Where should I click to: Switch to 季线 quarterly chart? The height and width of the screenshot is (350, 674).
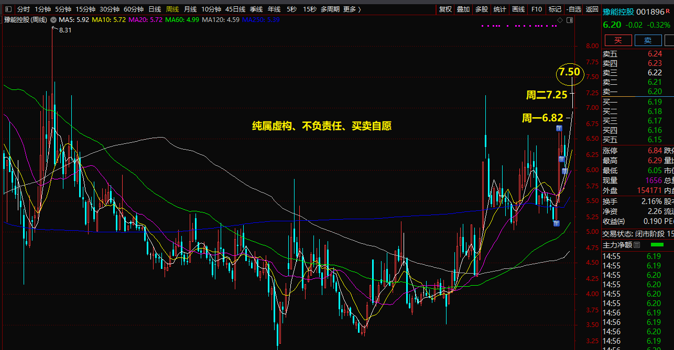pyautogui.click(x=256, y=9)
